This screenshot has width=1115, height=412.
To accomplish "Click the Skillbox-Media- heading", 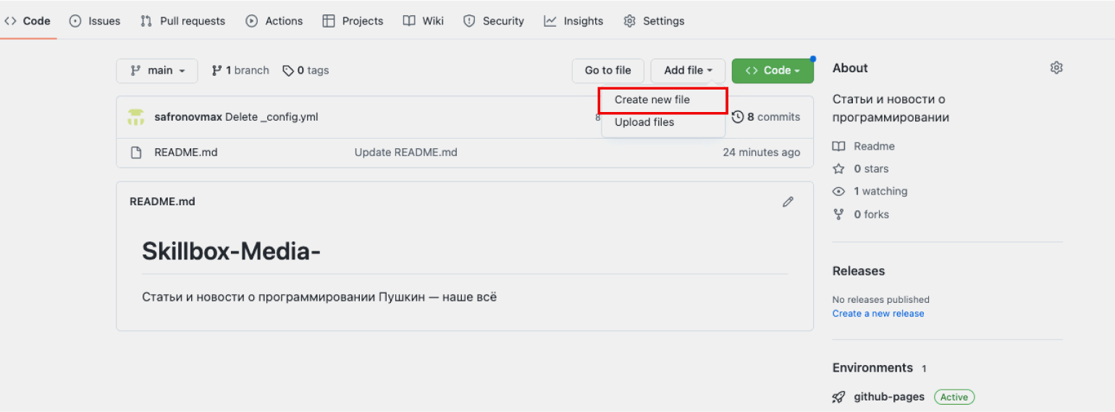I will [x=231, y=251].
